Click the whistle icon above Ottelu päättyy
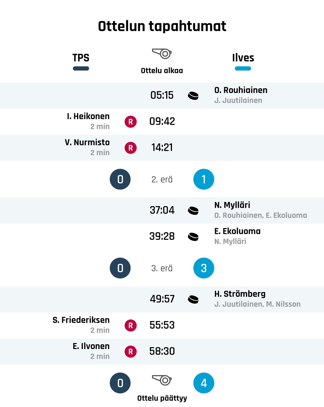The image size is (324, 407). pyautogui.click(x=162, y=380)
